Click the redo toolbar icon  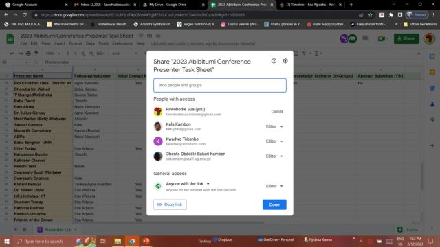tap(20, 54)
